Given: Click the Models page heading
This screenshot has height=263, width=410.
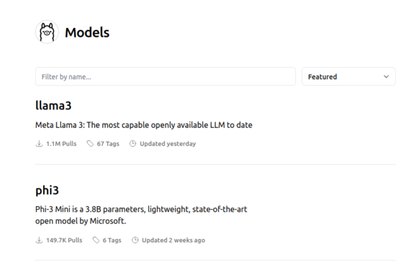Looking at the screenshot, I should tap(87, 32).
